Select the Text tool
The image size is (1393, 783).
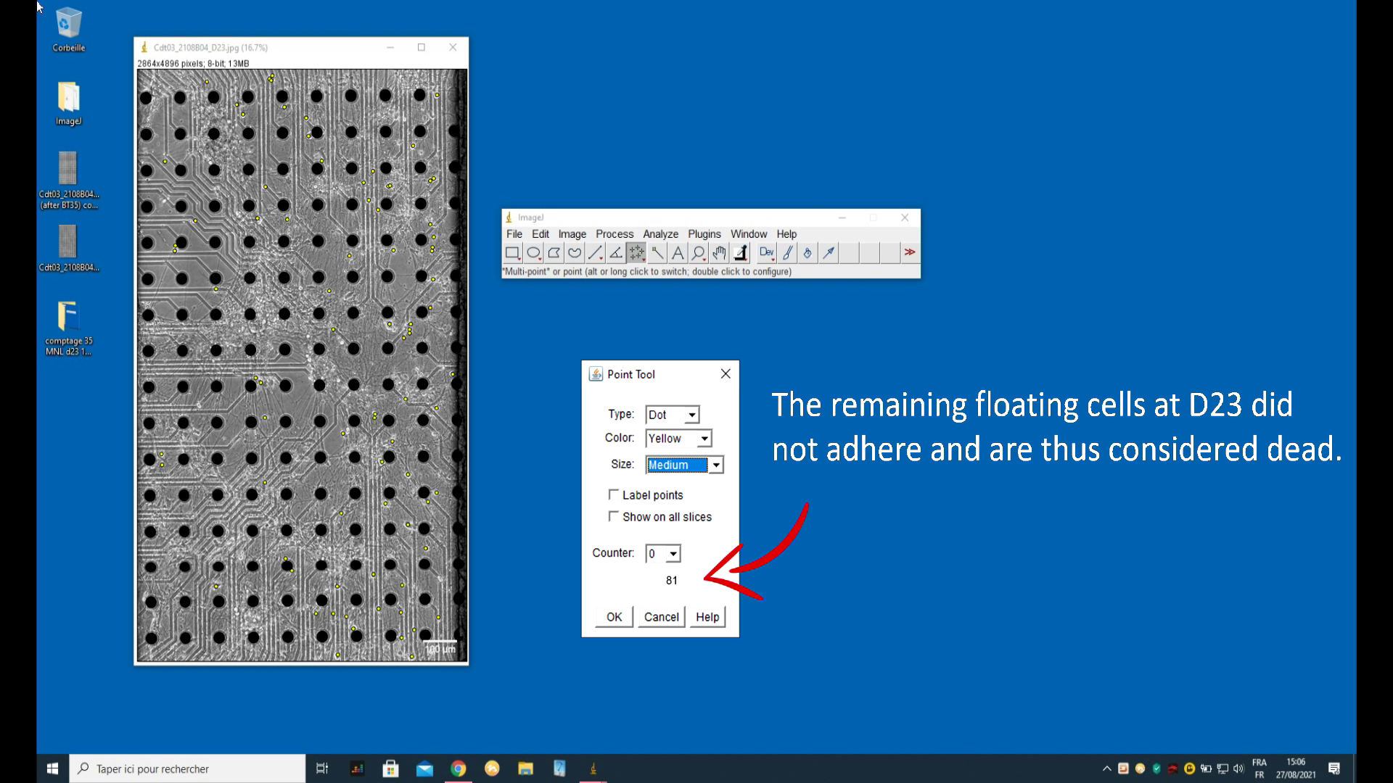(x=678, y=252)
